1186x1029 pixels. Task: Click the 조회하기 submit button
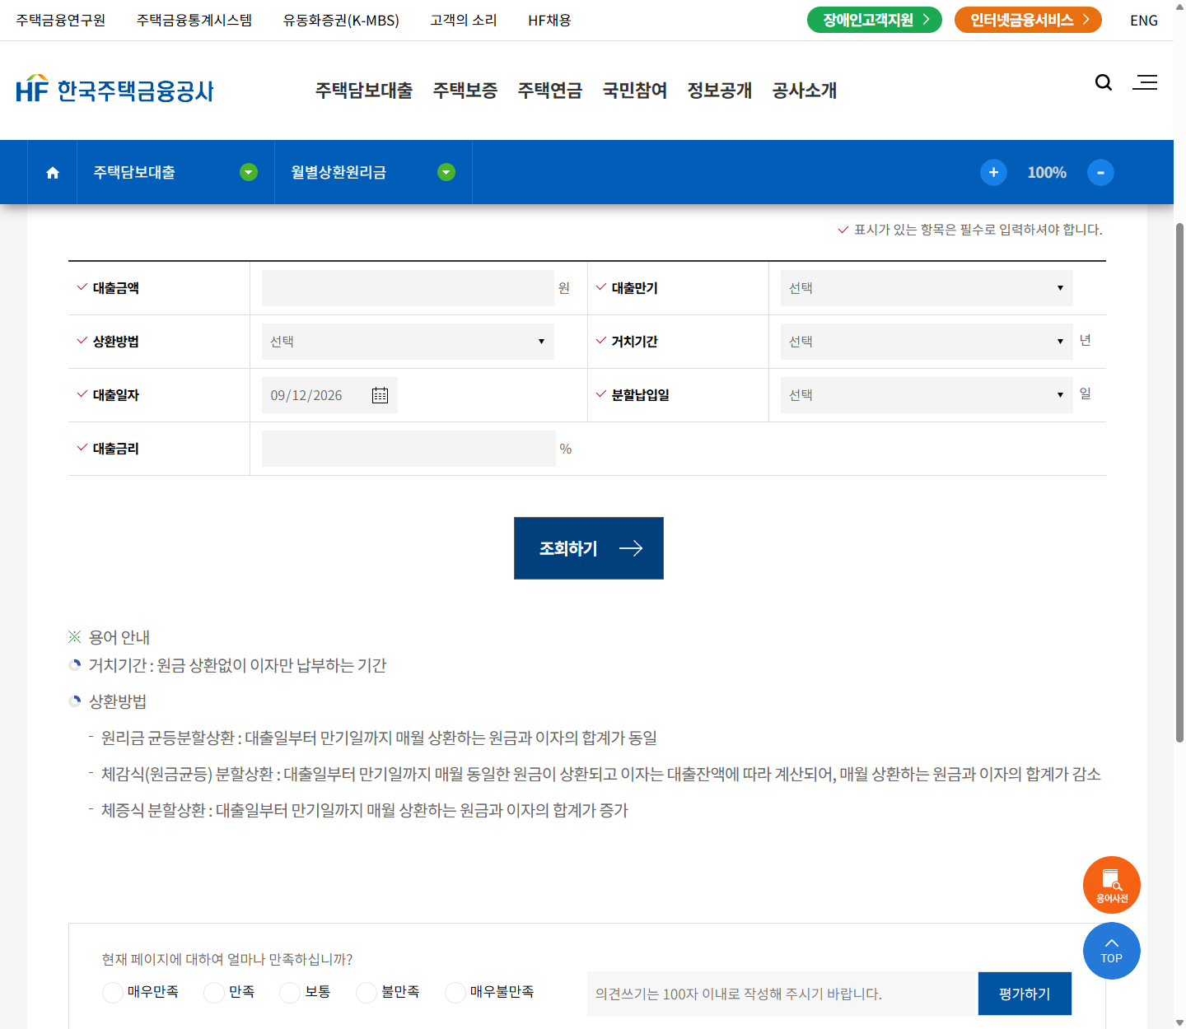point(589,548)
